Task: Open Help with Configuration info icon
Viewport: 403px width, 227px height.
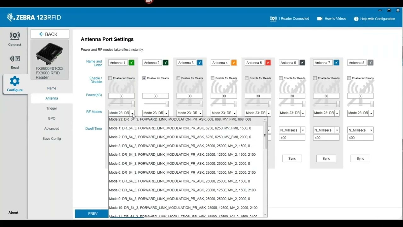Action: (356, 19)
